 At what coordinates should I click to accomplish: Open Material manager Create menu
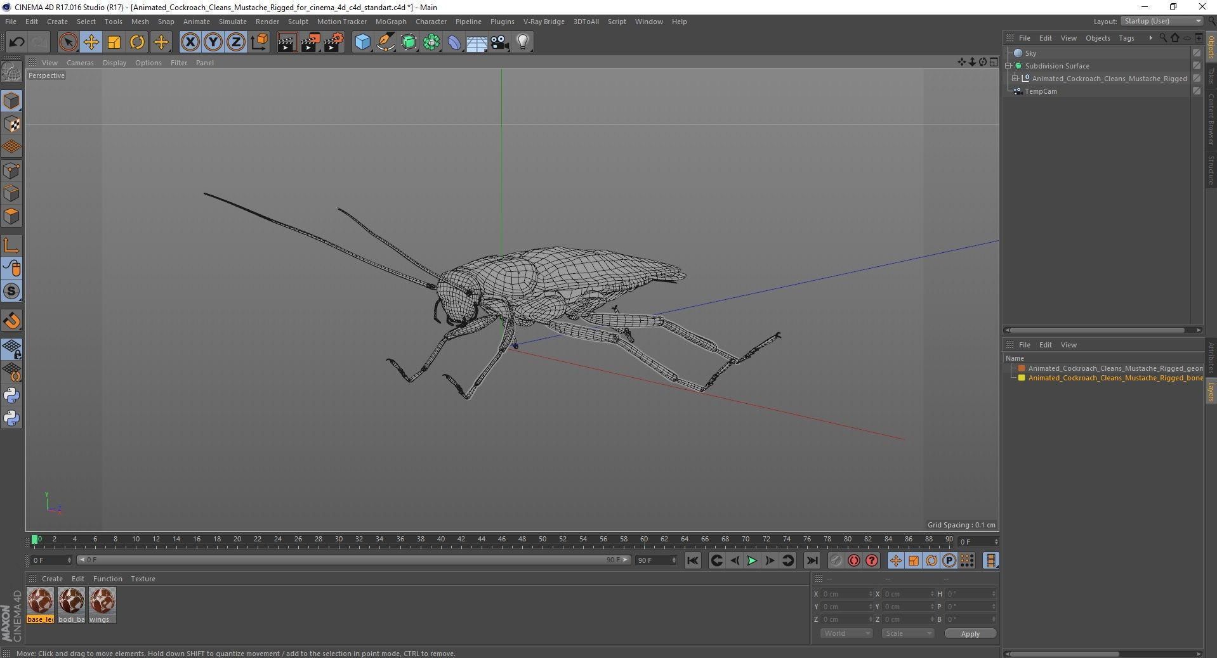click(52, 579)
